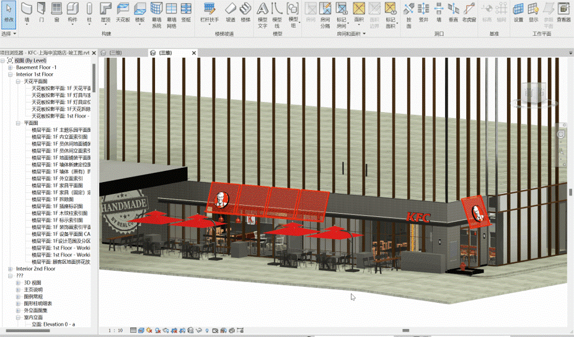Select the Stairs (楼梯) tool
The width and height of the screenshot is (574, 337).
245,11
